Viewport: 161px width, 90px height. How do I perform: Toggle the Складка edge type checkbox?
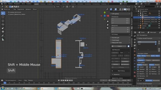(x=150, y=67)
